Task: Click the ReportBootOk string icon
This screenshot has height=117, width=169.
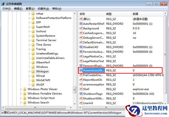Action: point(81,80)
